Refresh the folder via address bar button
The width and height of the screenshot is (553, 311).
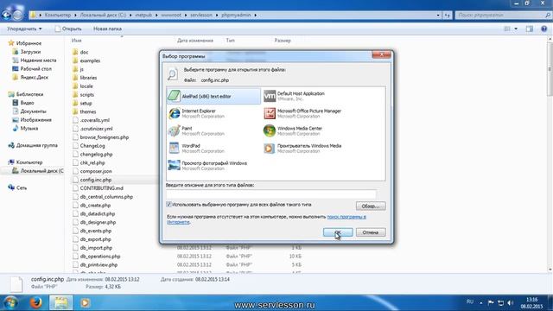pos(447,16)
